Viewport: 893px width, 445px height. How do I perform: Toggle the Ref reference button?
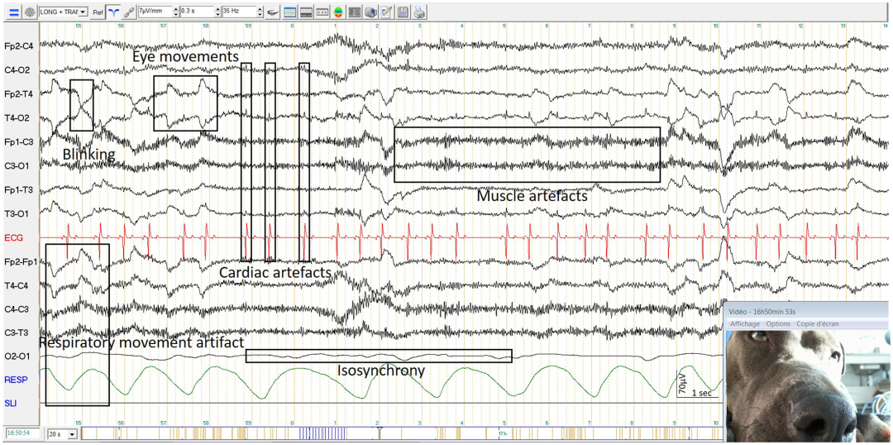[x=98, y=12]
